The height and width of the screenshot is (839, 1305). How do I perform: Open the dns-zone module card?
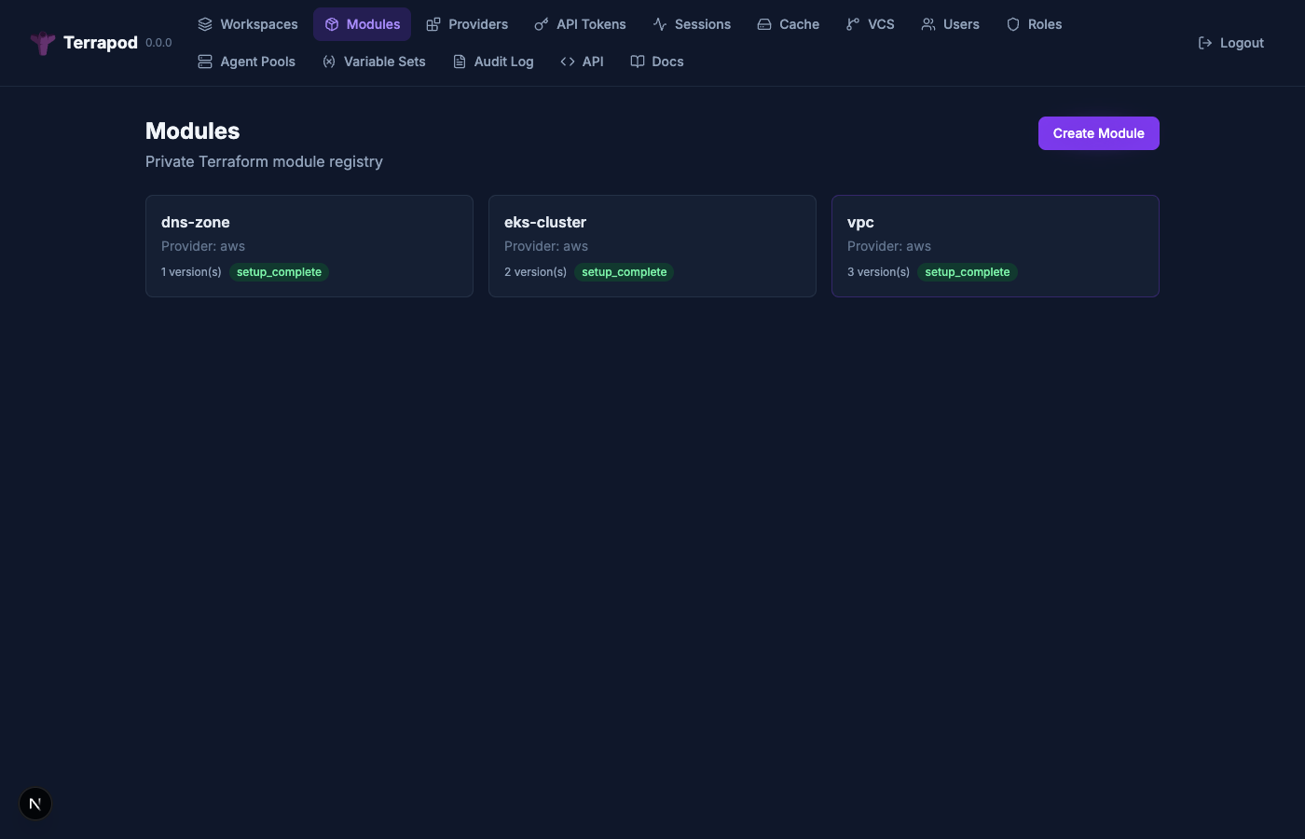click(309, 246)
